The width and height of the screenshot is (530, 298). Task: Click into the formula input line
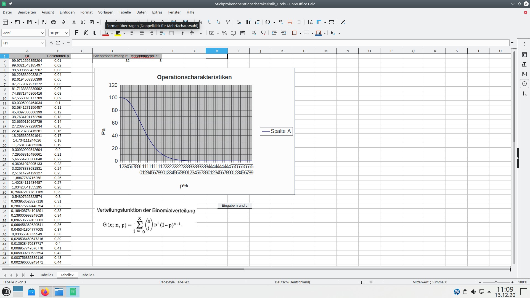point(290,43)
